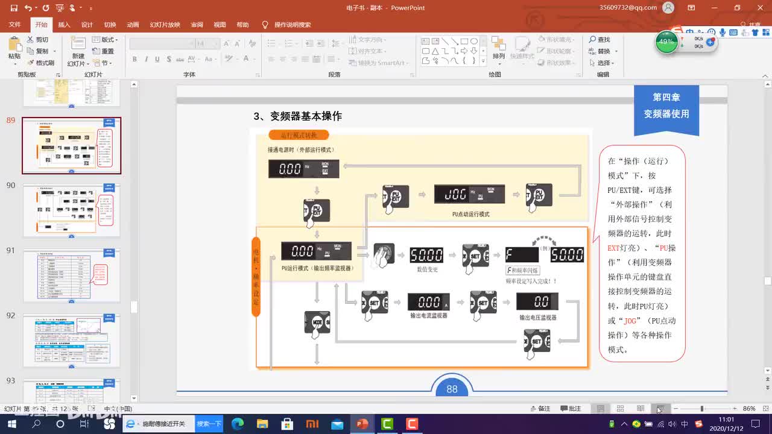Select the rectangle shape in gallery
Image resolution: width=772 pixels, height=434 pixels.
(464, 41)
